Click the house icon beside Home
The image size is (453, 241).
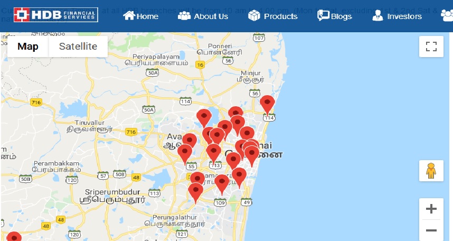coord(129,15)
